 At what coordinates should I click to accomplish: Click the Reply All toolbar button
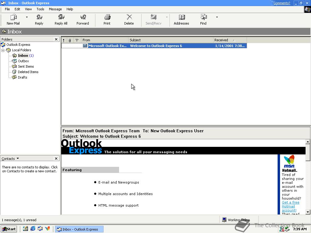coord(61,20)
